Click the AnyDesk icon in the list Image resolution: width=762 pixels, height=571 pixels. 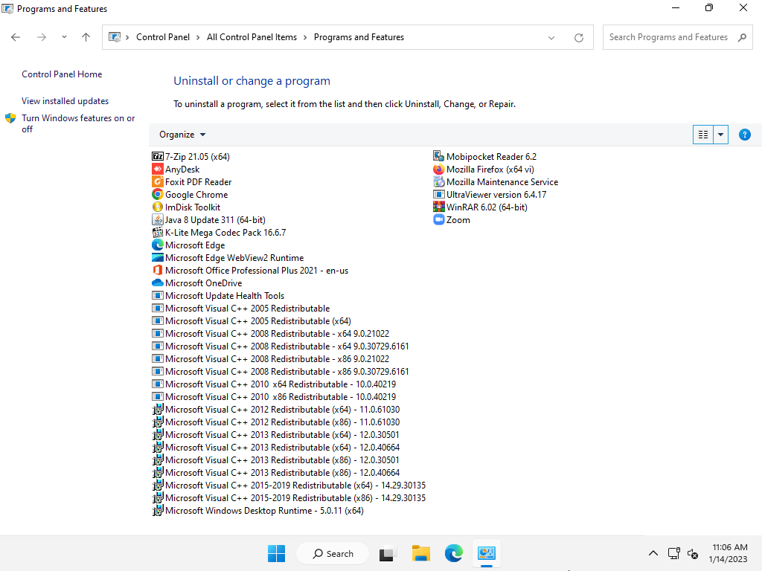158,170
